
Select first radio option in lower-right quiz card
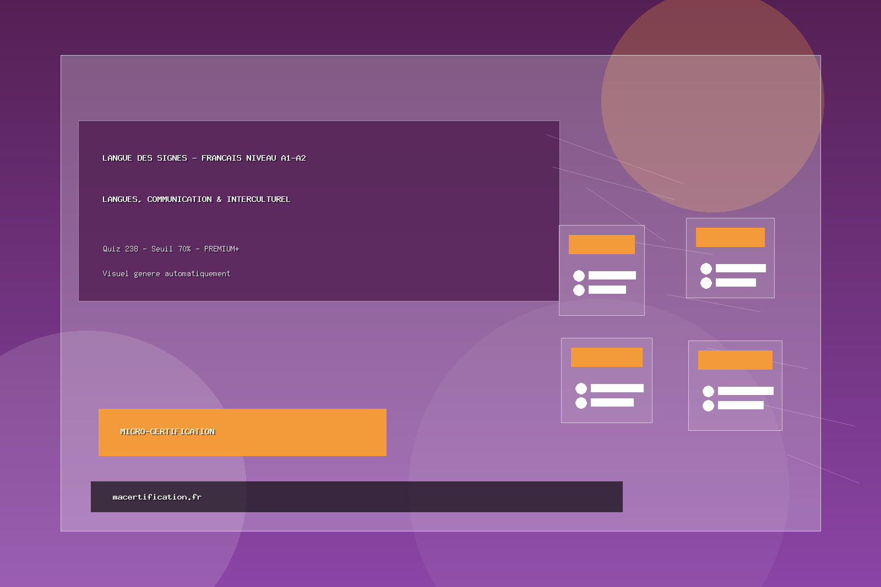(708, 391)
